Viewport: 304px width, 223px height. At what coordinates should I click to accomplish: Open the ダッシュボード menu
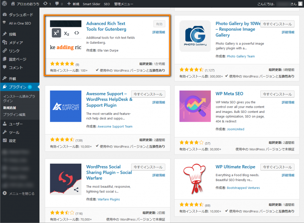[x=21, y=15]
